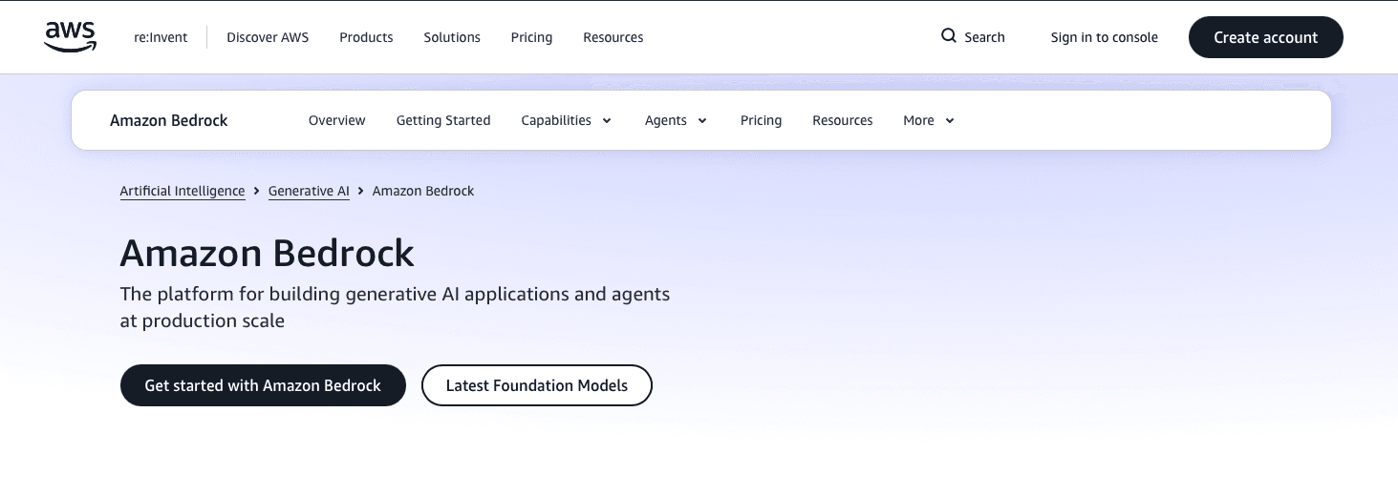Click the Search text in header
Image resolution: width=1398 pixels, height=495 pixels.
click(984, 37)
